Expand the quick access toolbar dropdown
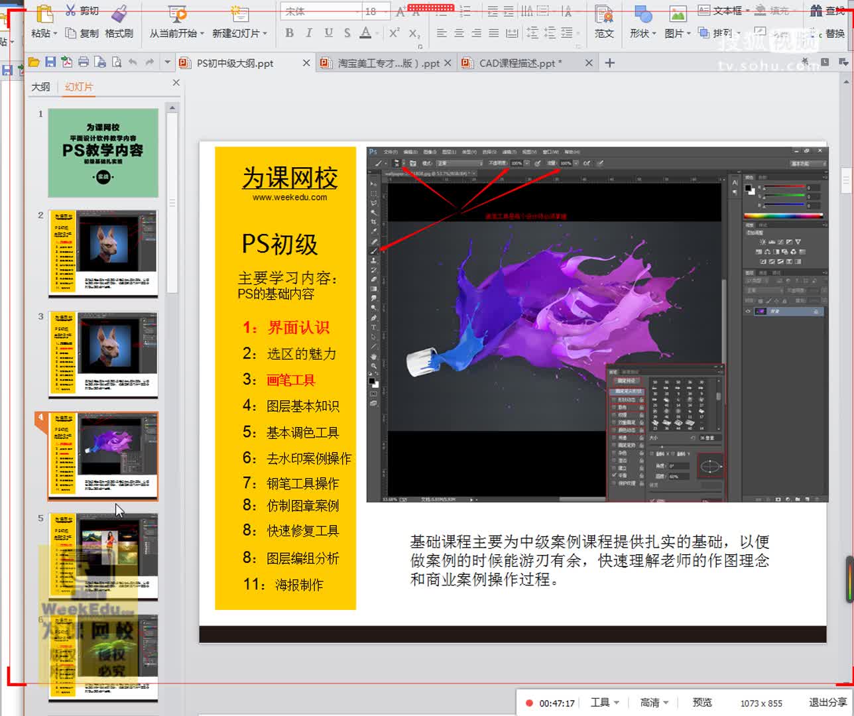This screenshot has width=854, height=716. (167, 62)
